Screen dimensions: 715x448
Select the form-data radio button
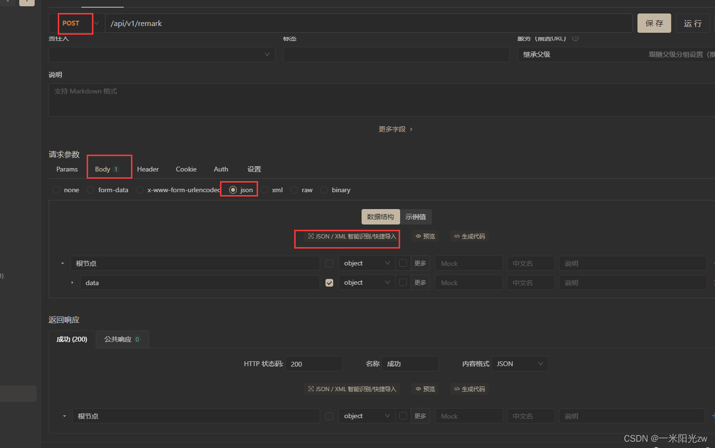point(91,190)
